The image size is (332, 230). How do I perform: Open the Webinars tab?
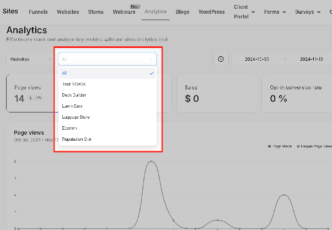[x=124, y=12]
